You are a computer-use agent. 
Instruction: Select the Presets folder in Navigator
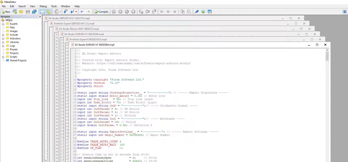click(14, 50)
